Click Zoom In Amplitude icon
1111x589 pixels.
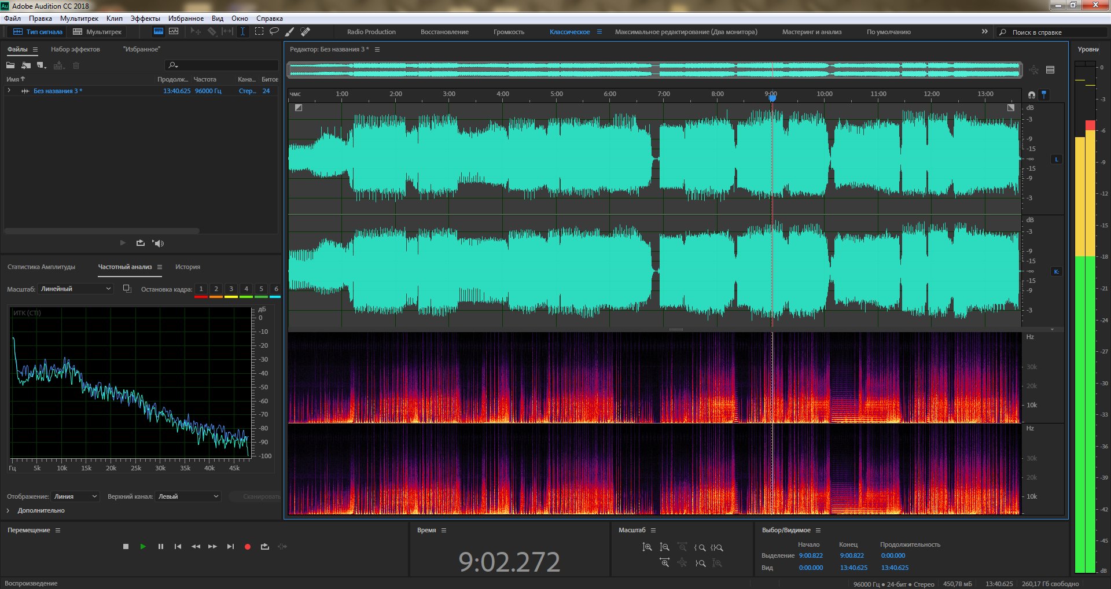[x=647, y=547]
